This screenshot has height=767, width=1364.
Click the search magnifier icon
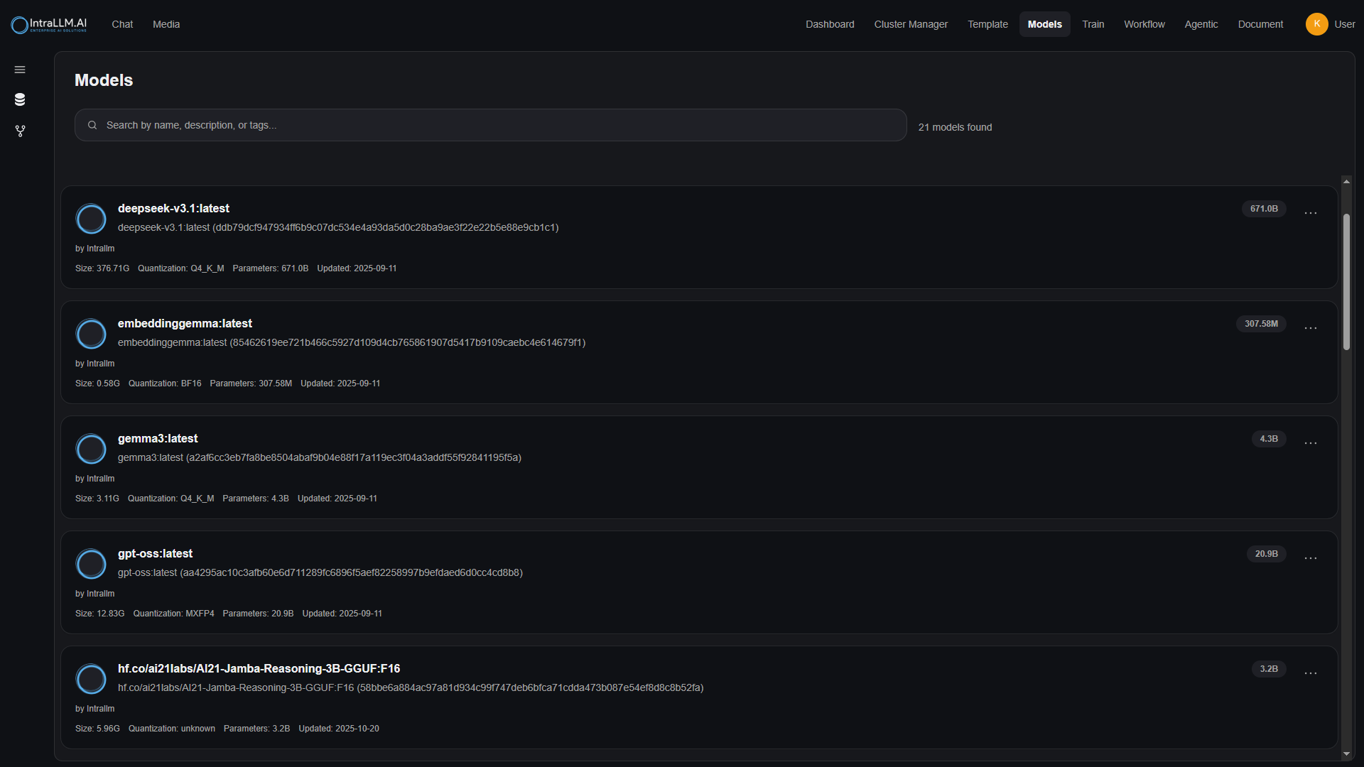92,125
